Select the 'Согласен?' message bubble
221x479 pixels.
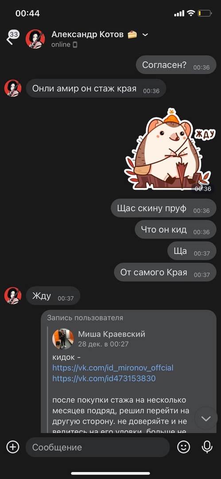tap(176, 65)
